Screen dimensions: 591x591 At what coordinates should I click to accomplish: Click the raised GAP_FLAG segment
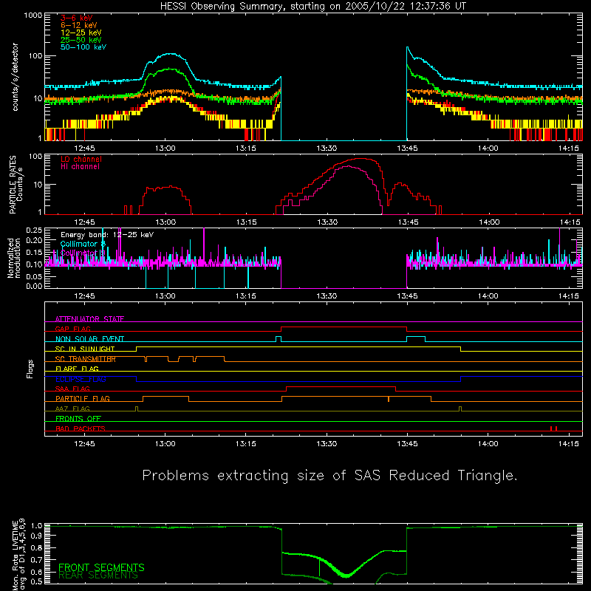pyautogui.click(x=344, y=327)
